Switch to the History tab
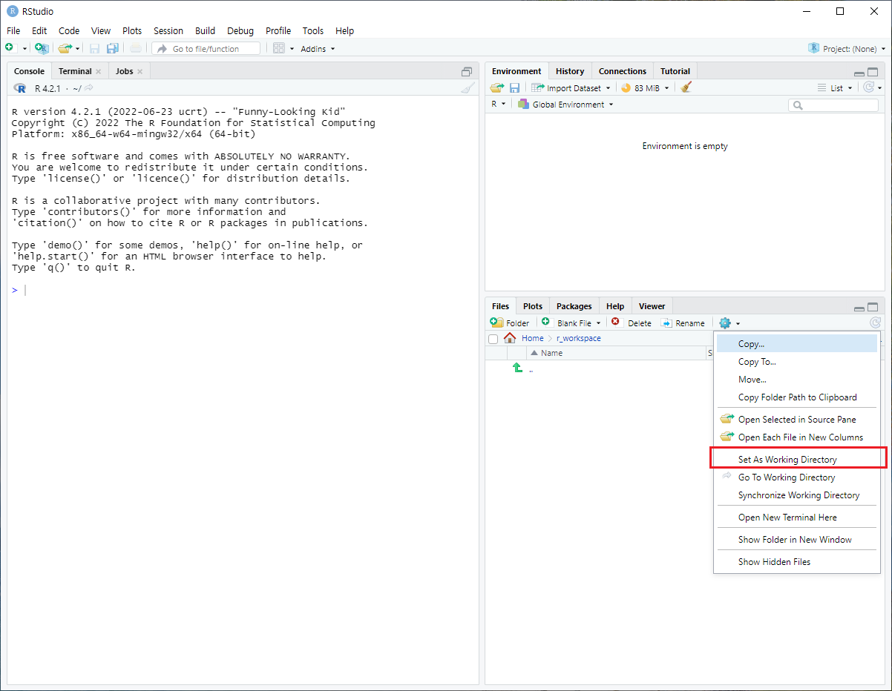Viewport: 892px width, 691px height. tap(570, 71)
